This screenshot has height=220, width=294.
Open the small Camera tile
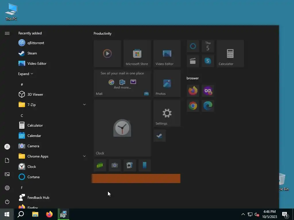[x=115, y=165]
